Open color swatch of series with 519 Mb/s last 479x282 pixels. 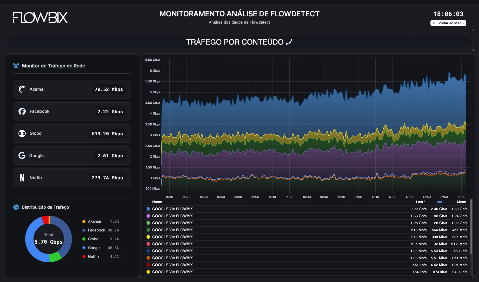pos(148,230)
